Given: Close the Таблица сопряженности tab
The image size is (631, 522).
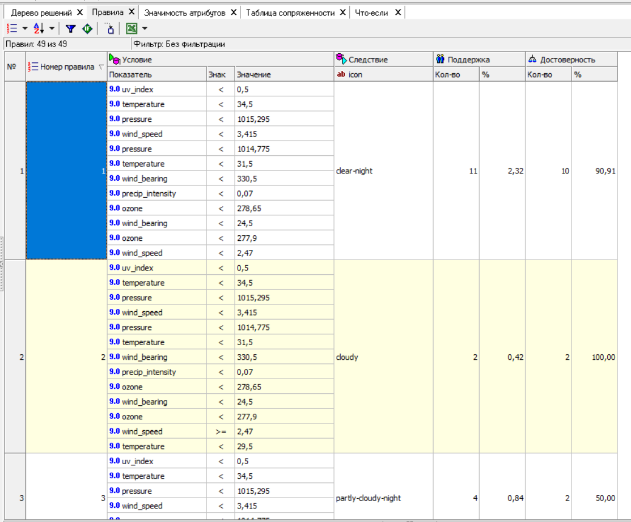Looking at the screenshot, I should (x=342, y=12).
